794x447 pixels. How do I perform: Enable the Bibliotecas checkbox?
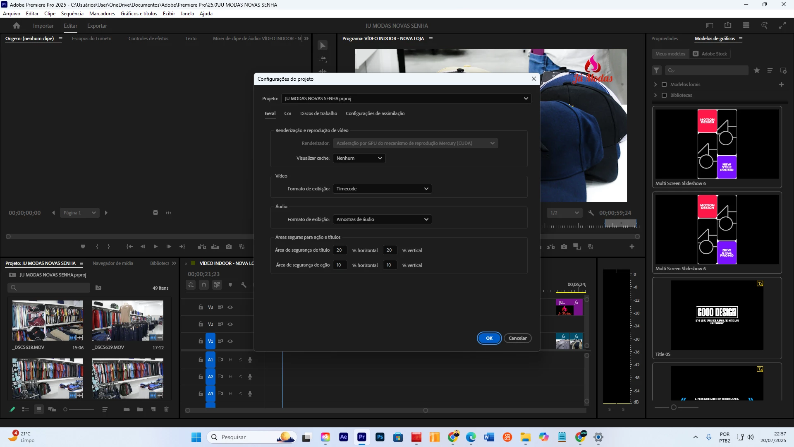point(664,95)
